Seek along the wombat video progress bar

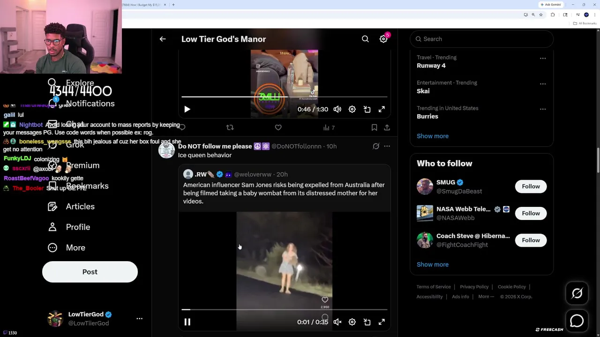[285, 309]
